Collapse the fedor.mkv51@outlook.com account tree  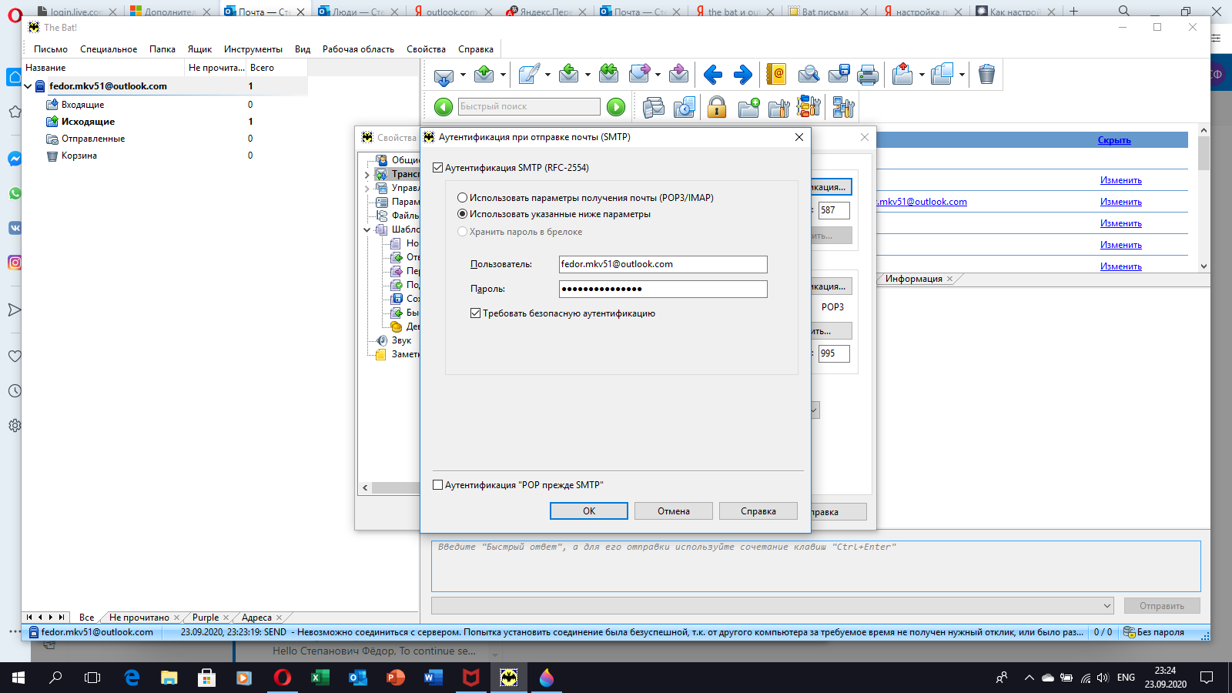coord(28,86)
